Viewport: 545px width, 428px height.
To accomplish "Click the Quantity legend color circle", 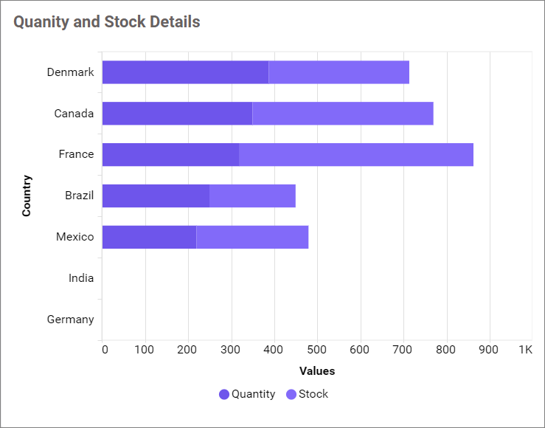I will click(x=224, y=395).
